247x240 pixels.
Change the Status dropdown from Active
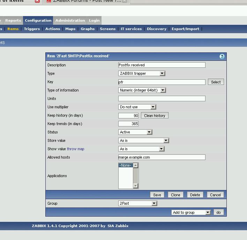[135, 132]
